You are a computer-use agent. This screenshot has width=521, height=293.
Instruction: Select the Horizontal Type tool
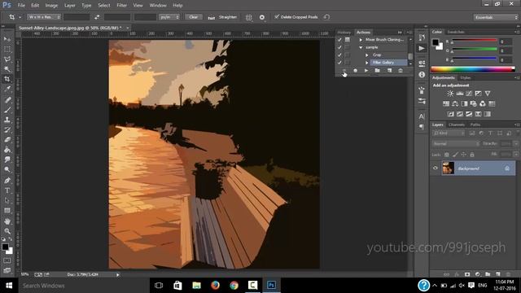pos(7,190)
